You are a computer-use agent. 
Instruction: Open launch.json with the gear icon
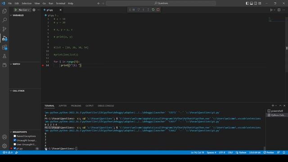coord(34,10)
